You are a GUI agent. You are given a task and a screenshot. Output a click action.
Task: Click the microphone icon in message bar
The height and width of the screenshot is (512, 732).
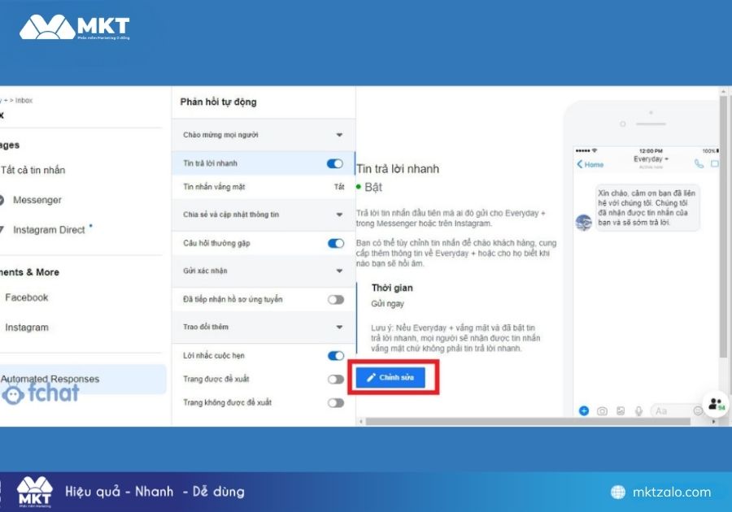pos(639,411)
